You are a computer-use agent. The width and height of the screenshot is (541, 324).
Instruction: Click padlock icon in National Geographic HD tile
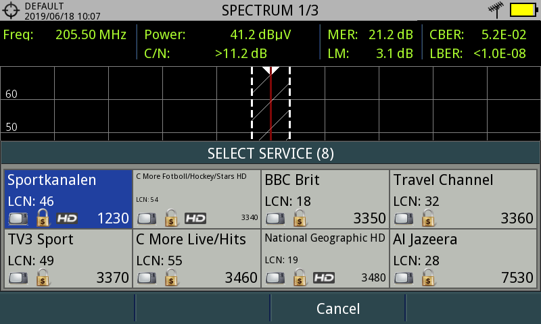pos(300,277)
